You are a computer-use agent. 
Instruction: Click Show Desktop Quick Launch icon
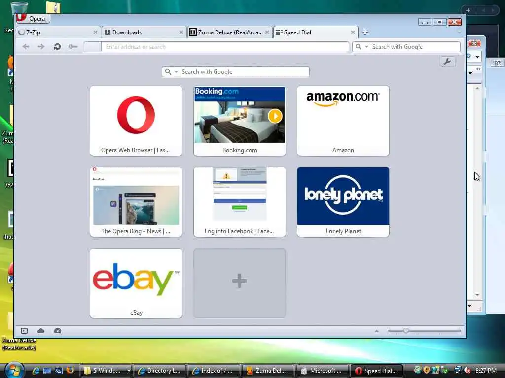[x=47, y=371]
